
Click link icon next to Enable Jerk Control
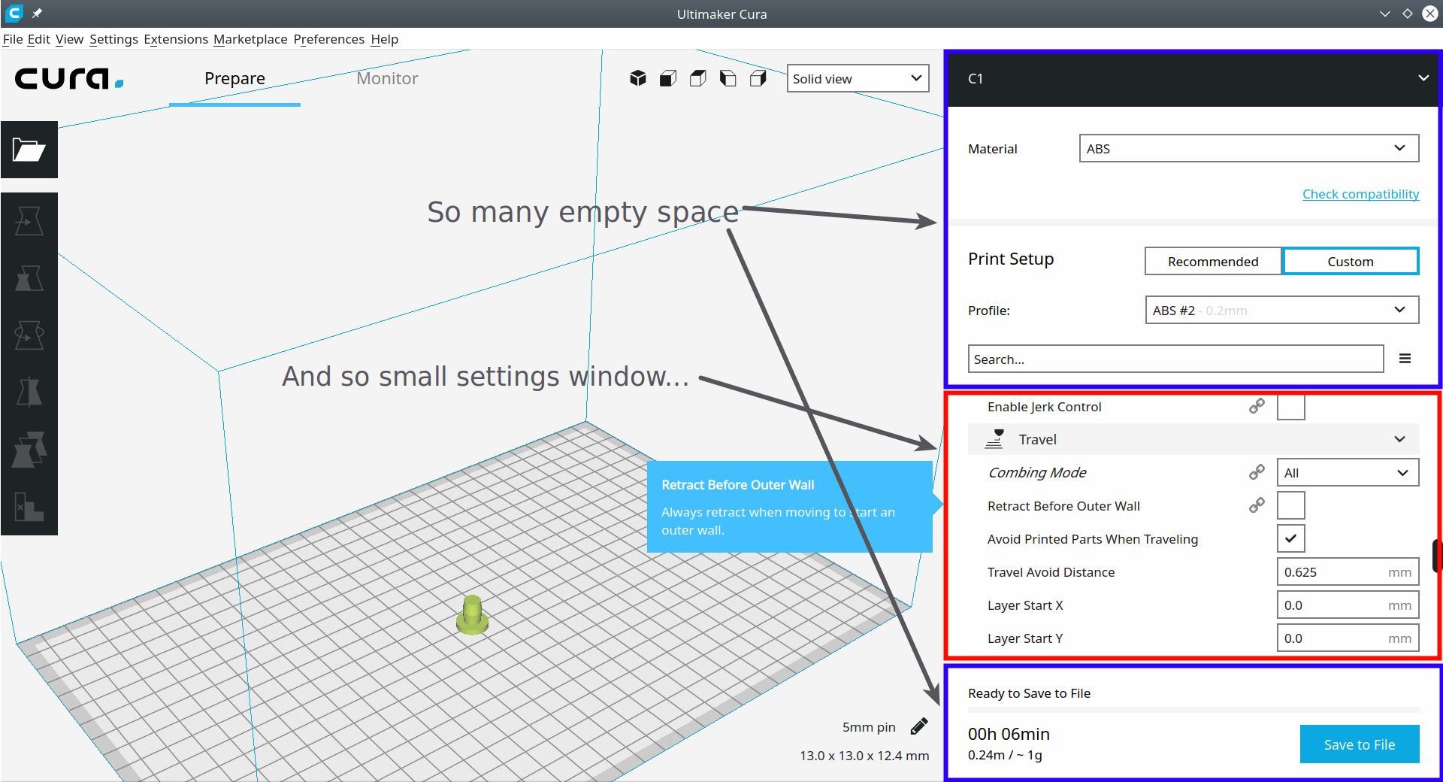1257,406
